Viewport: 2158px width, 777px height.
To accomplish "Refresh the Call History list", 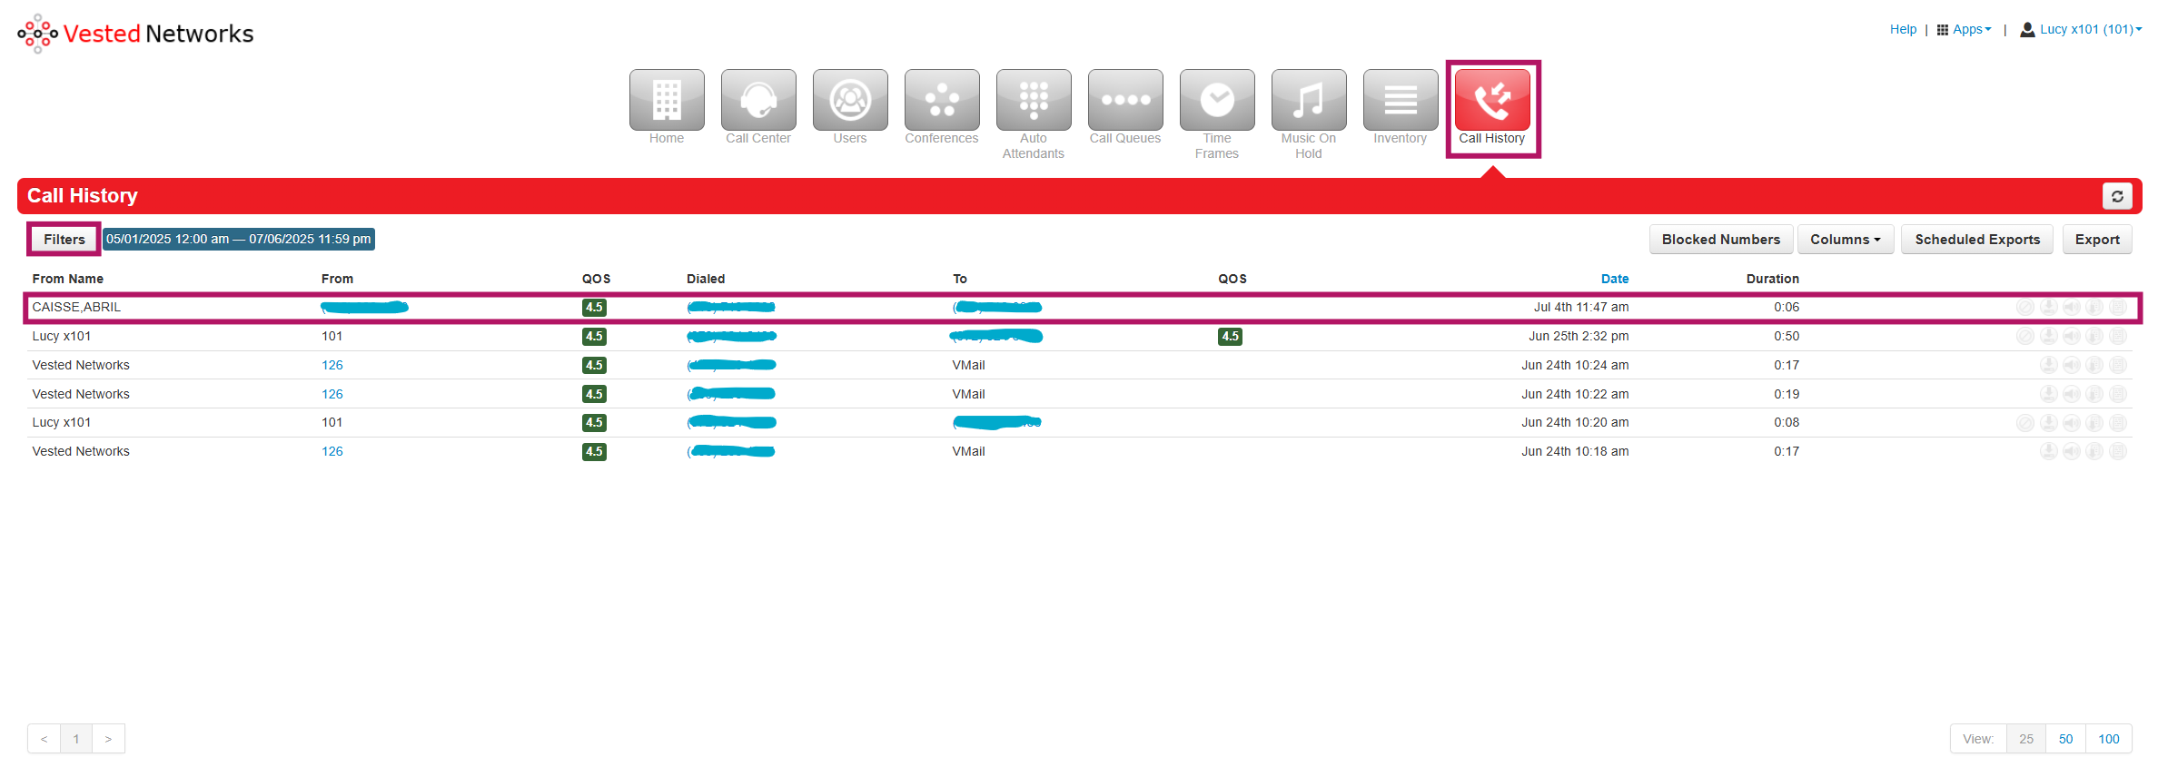I will [x=2116, y=196].
